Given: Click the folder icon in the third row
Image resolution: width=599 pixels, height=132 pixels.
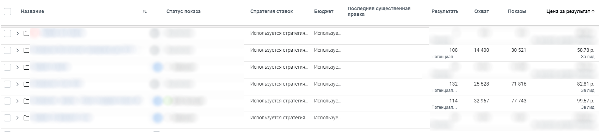Looking at the screenshot, I should (26, 67).
